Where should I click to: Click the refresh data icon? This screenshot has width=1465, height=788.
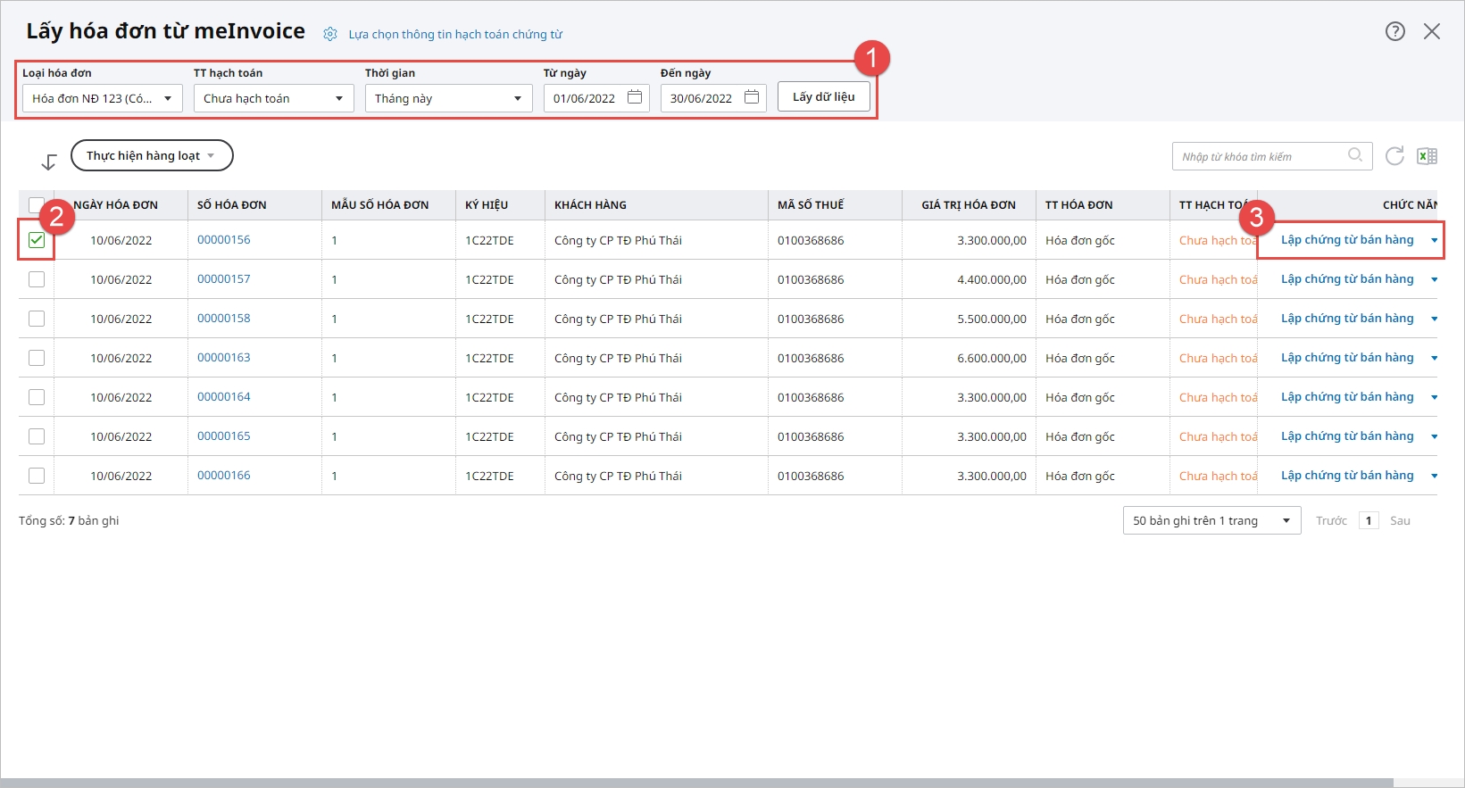1394,156
